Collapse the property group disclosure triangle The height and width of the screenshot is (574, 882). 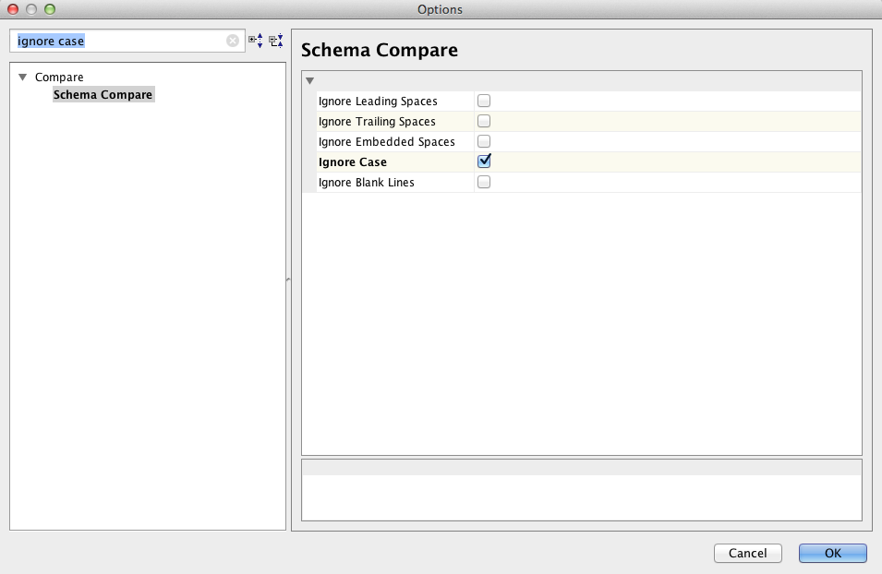coord(309,81)
